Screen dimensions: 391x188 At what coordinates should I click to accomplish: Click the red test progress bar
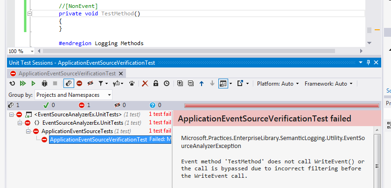click(x=281, y=106)
